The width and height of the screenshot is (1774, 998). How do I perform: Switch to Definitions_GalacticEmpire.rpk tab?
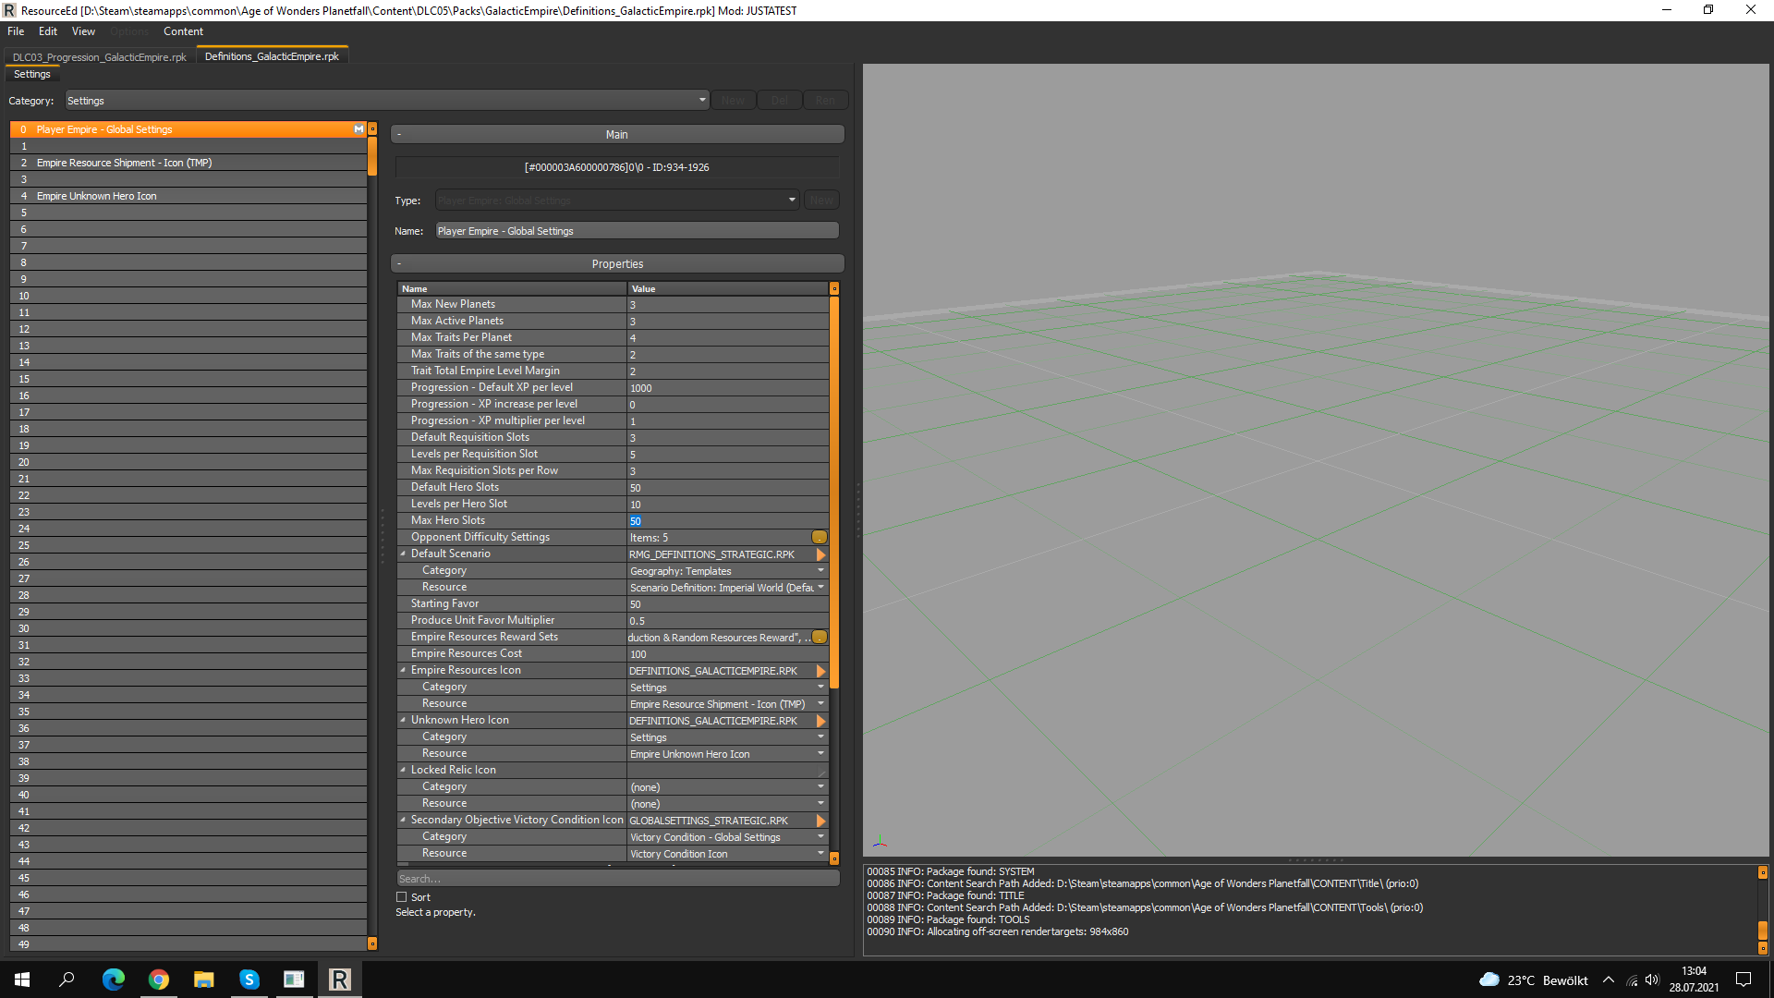(272, 56)
